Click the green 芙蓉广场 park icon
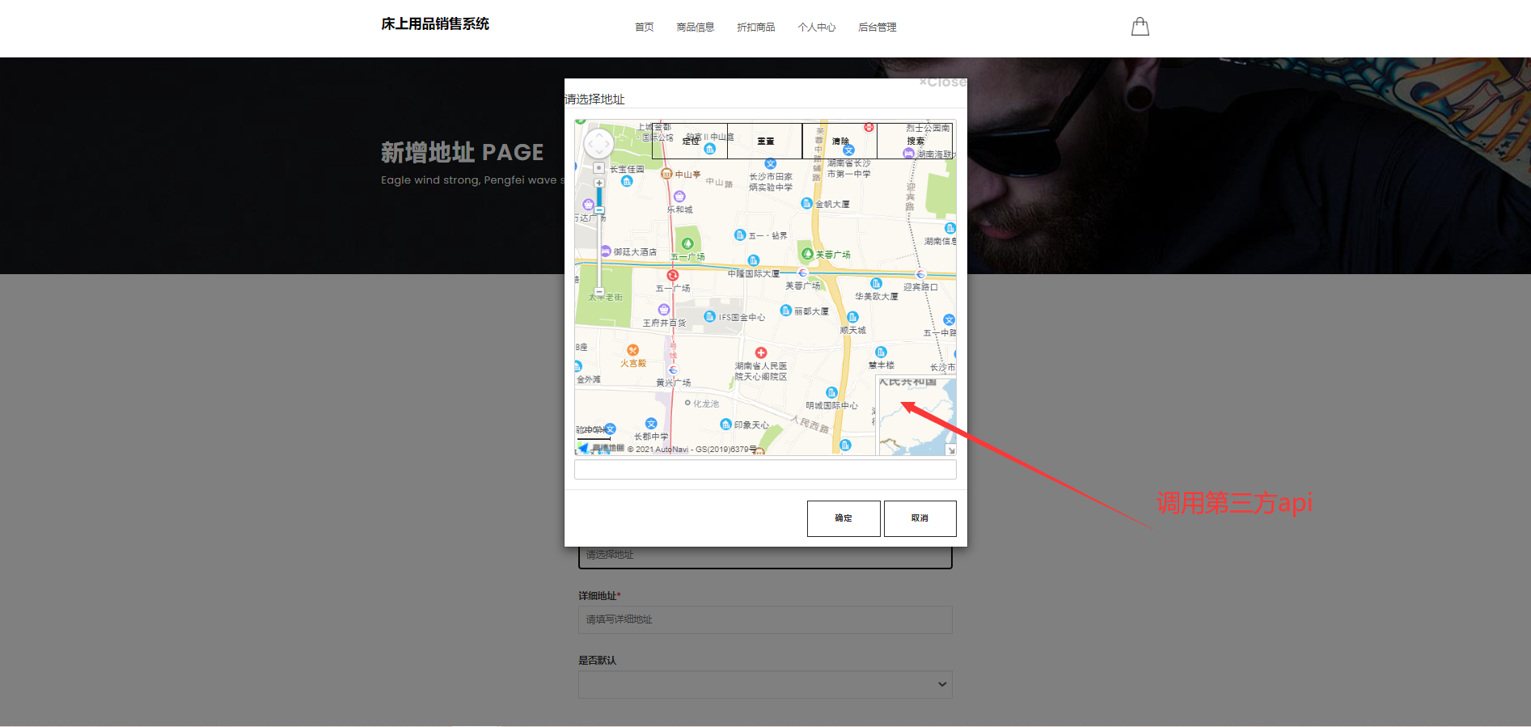The height and width of the screenshot is (727, 1531). click(x=807, y=254)
